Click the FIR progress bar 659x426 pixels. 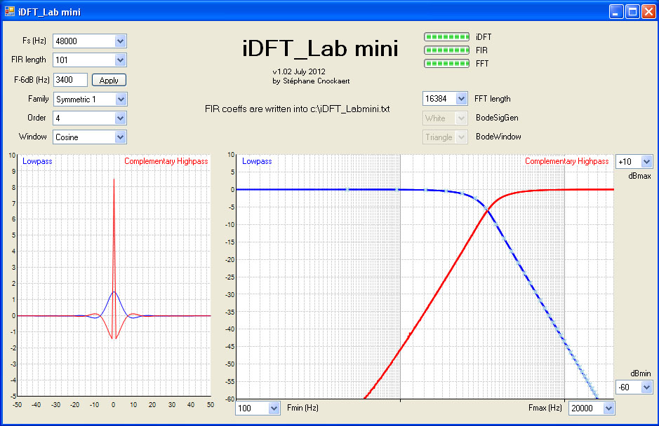pos(446,50)
